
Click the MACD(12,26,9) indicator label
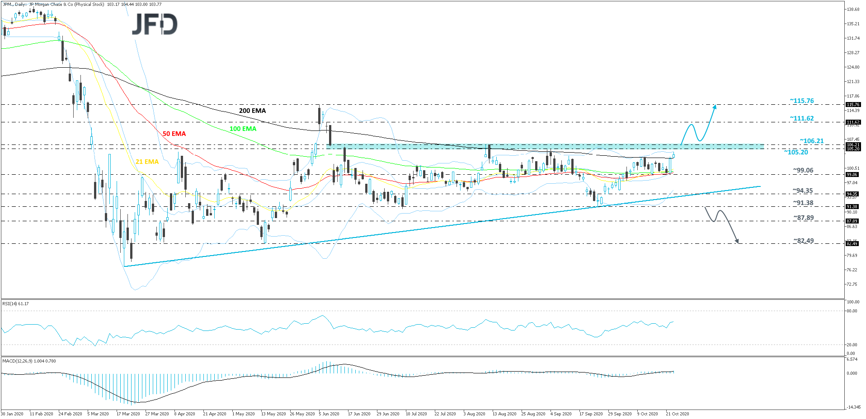tap(29, 361)
